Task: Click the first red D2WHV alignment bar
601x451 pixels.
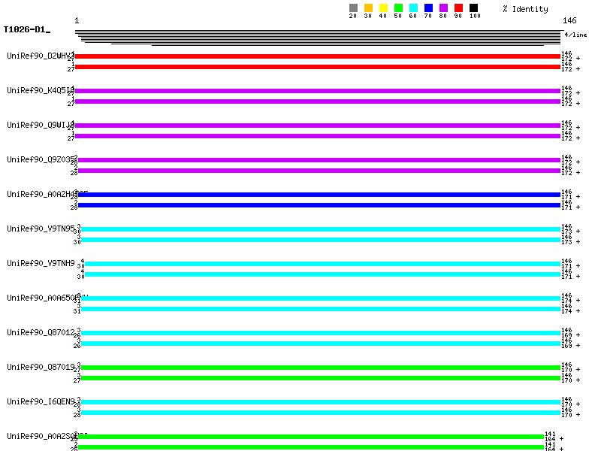Action: pos(317,56)
